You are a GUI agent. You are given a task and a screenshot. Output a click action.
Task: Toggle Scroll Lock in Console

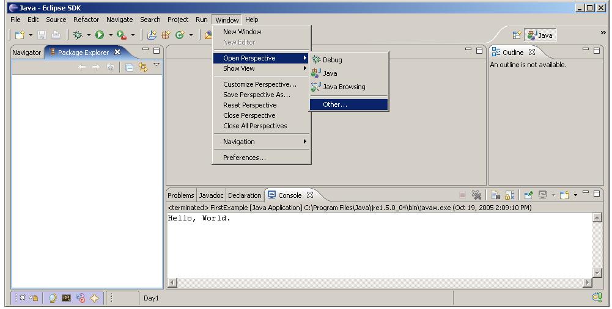(509, 195)
